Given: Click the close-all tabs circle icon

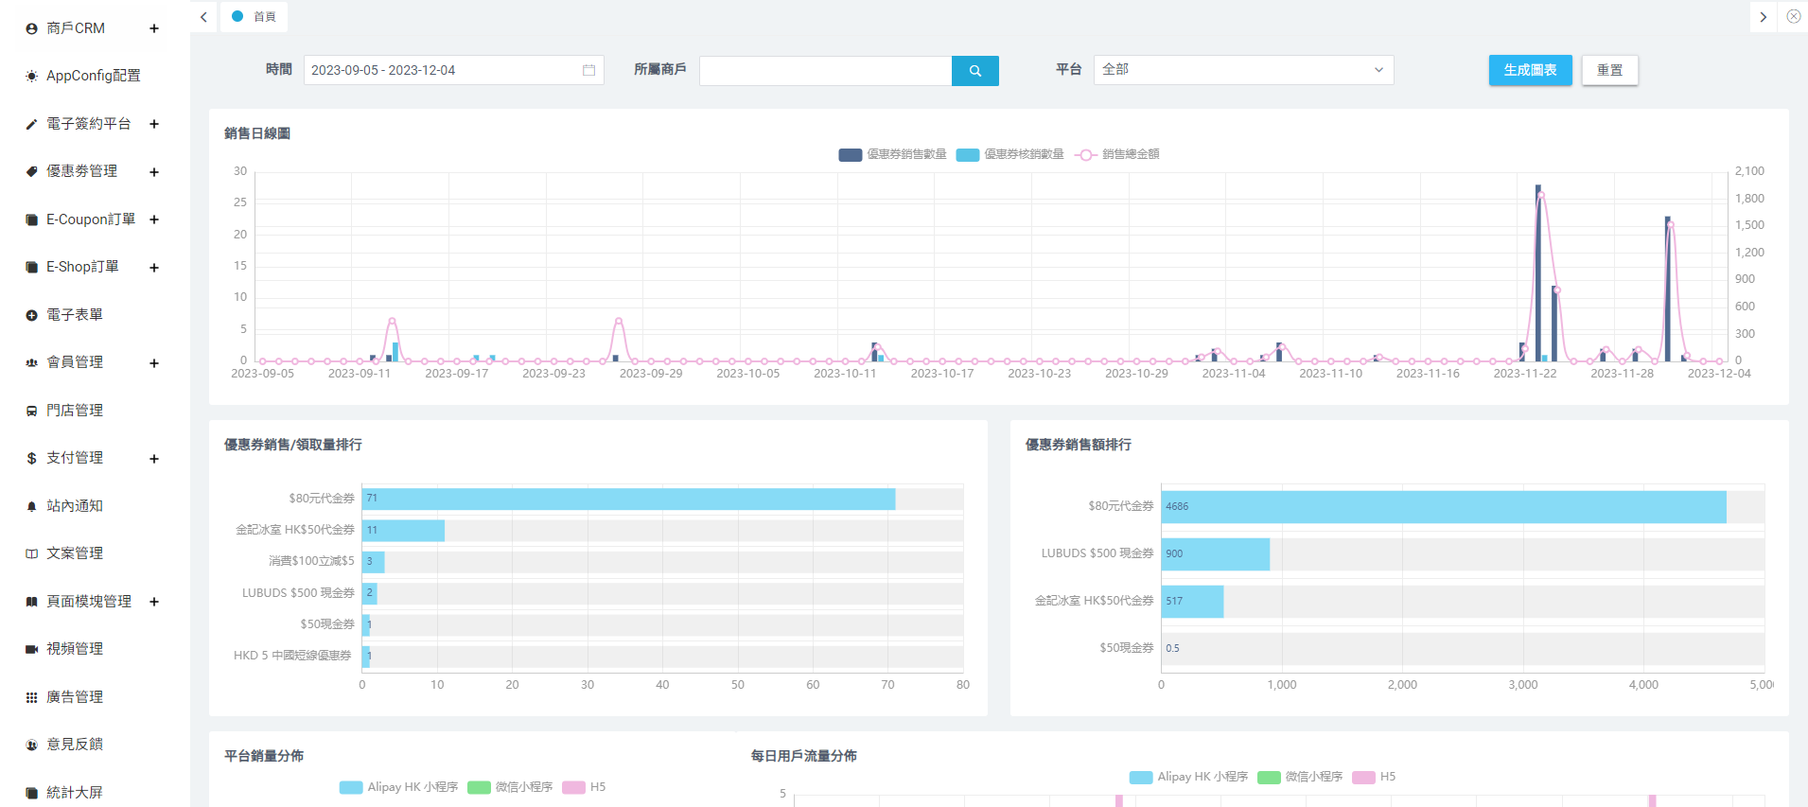Looking at the screenshot, I should click(x=1793, y=16).
